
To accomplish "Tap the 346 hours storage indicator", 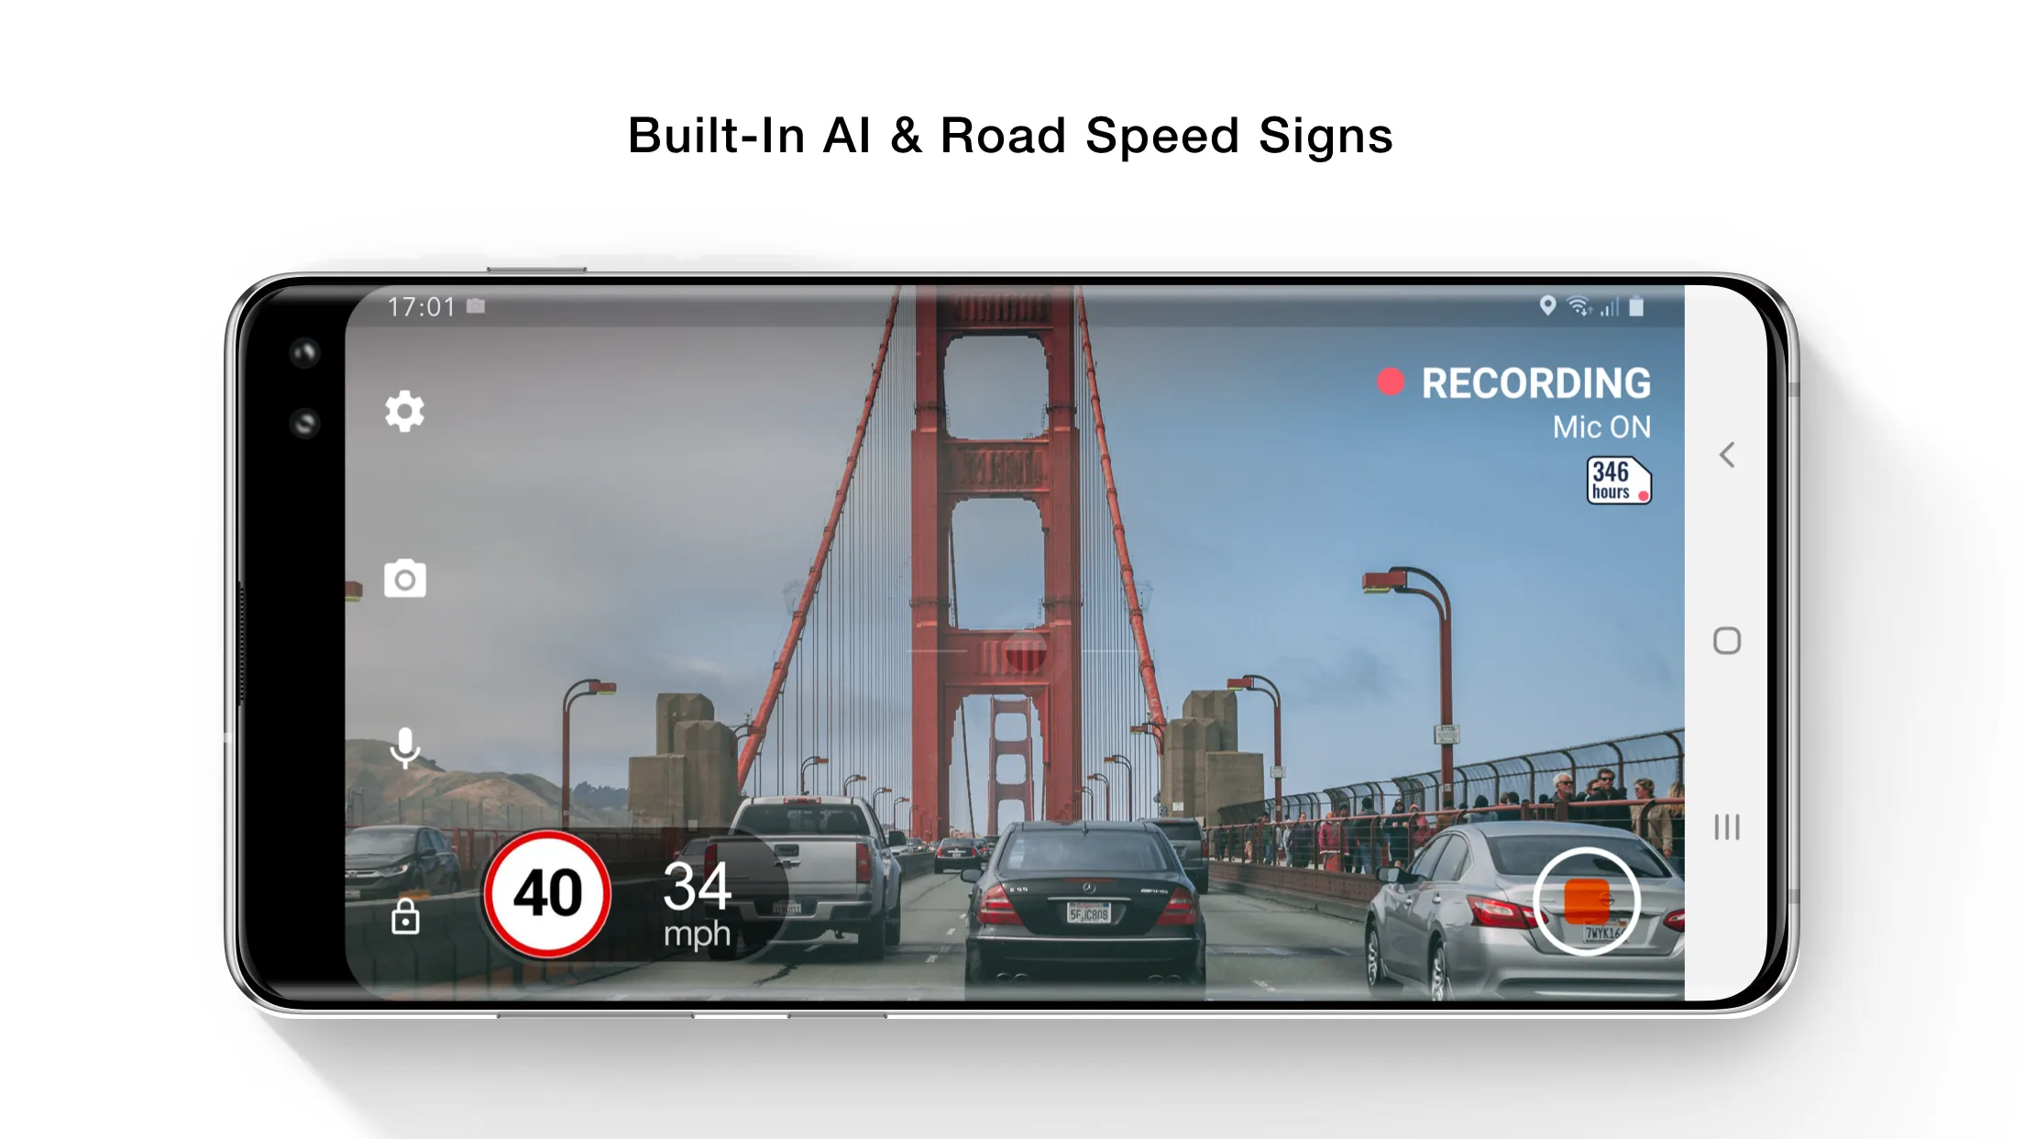I will [1617, 484].
